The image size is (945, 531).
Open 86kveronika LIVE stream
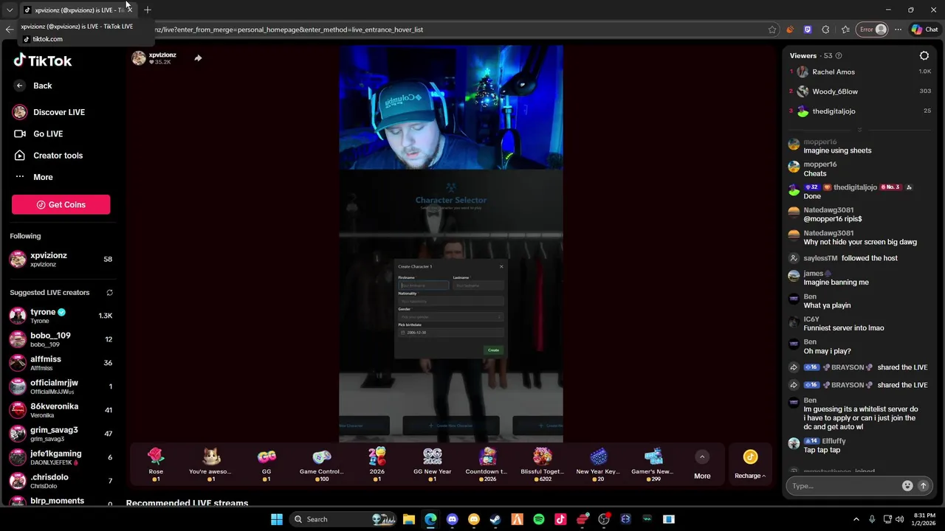[x=61, y=410]
